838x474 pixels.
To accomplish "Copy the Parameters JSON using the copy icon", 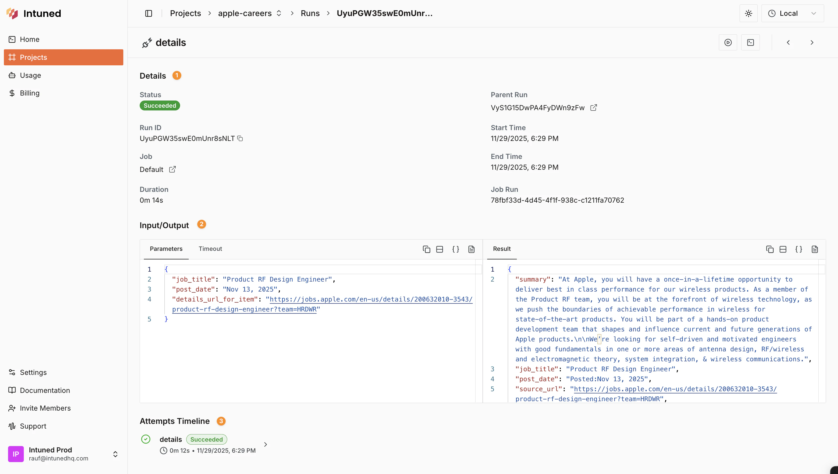I will 426,249.
